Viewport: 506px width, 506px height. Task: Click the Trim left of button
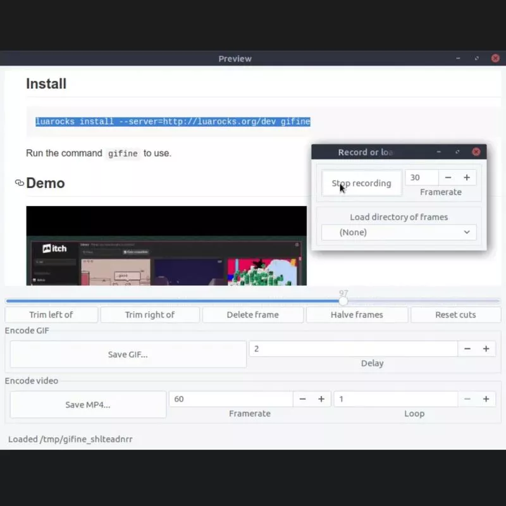click(x=51, y=314)
